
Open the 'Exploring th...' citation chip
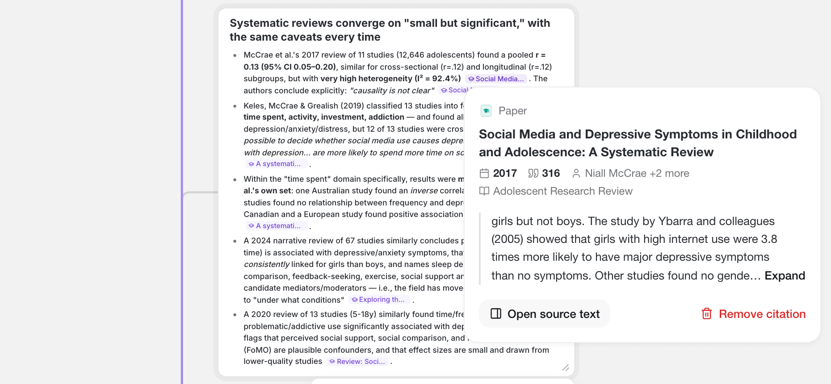pyautogui.click(x=379, y=300)
